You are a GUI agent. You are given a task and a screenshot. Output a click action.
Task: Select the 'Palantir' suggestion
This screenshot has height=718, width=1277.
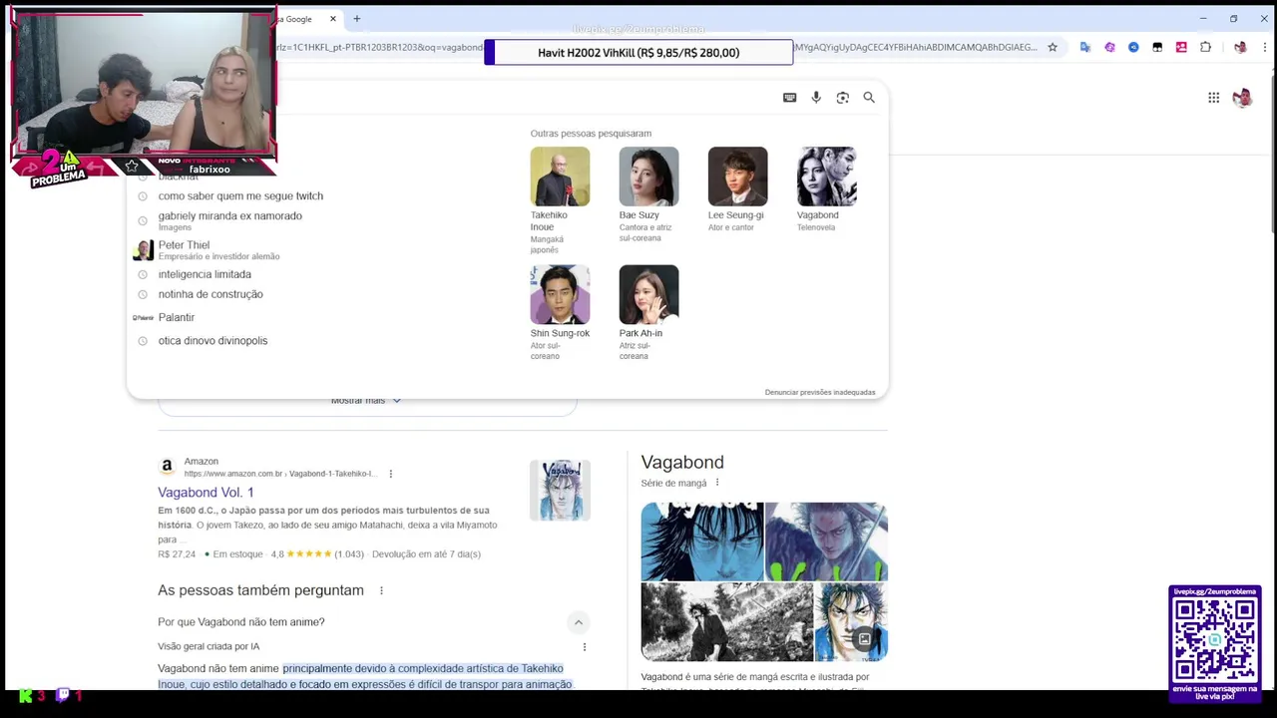(176, 317)
